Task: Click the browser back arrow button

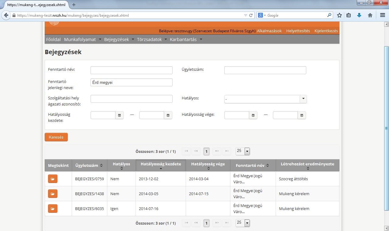Action: point(6,15)
